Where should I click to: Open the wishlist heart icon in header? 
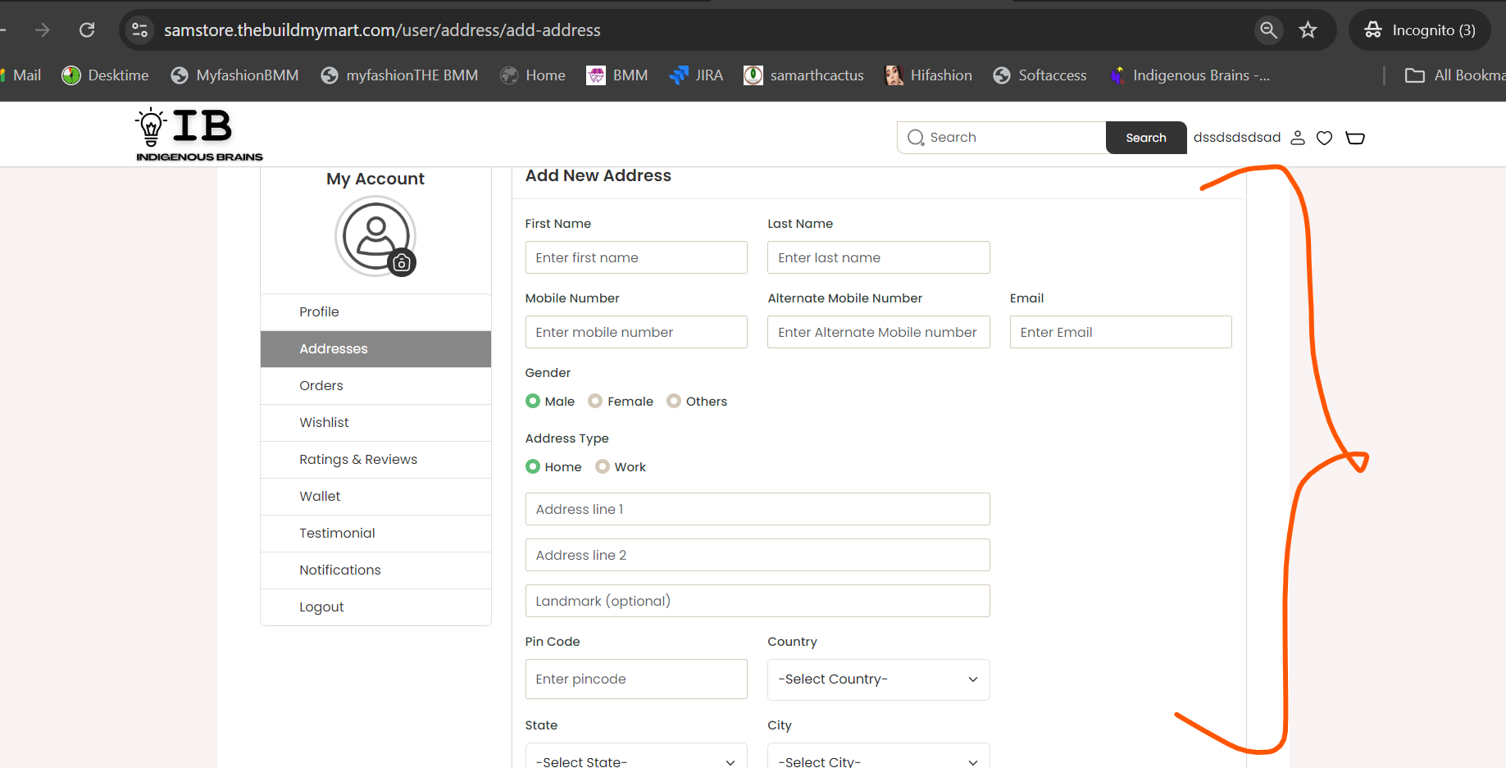(x=1324, y=138)
